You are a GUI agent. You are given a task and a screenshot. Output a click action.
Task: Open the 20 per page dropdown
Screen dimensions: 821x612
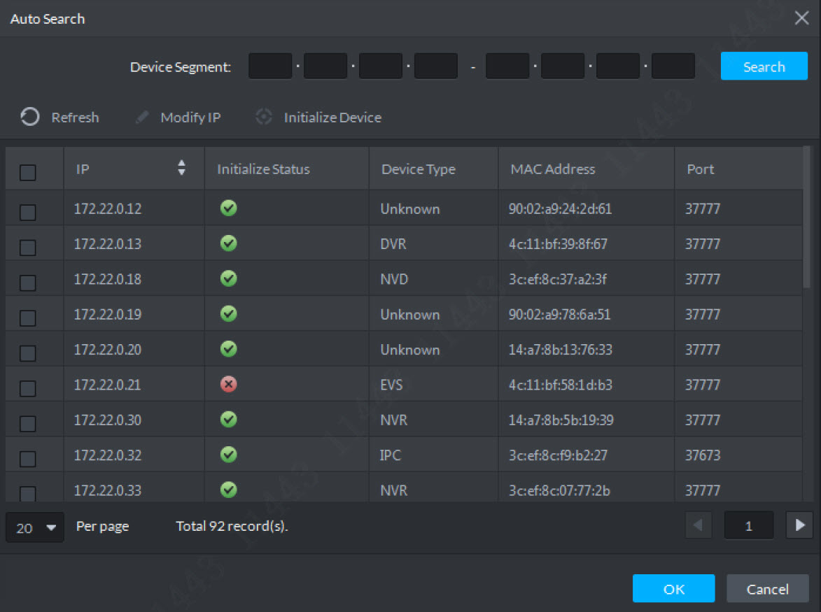34,527
